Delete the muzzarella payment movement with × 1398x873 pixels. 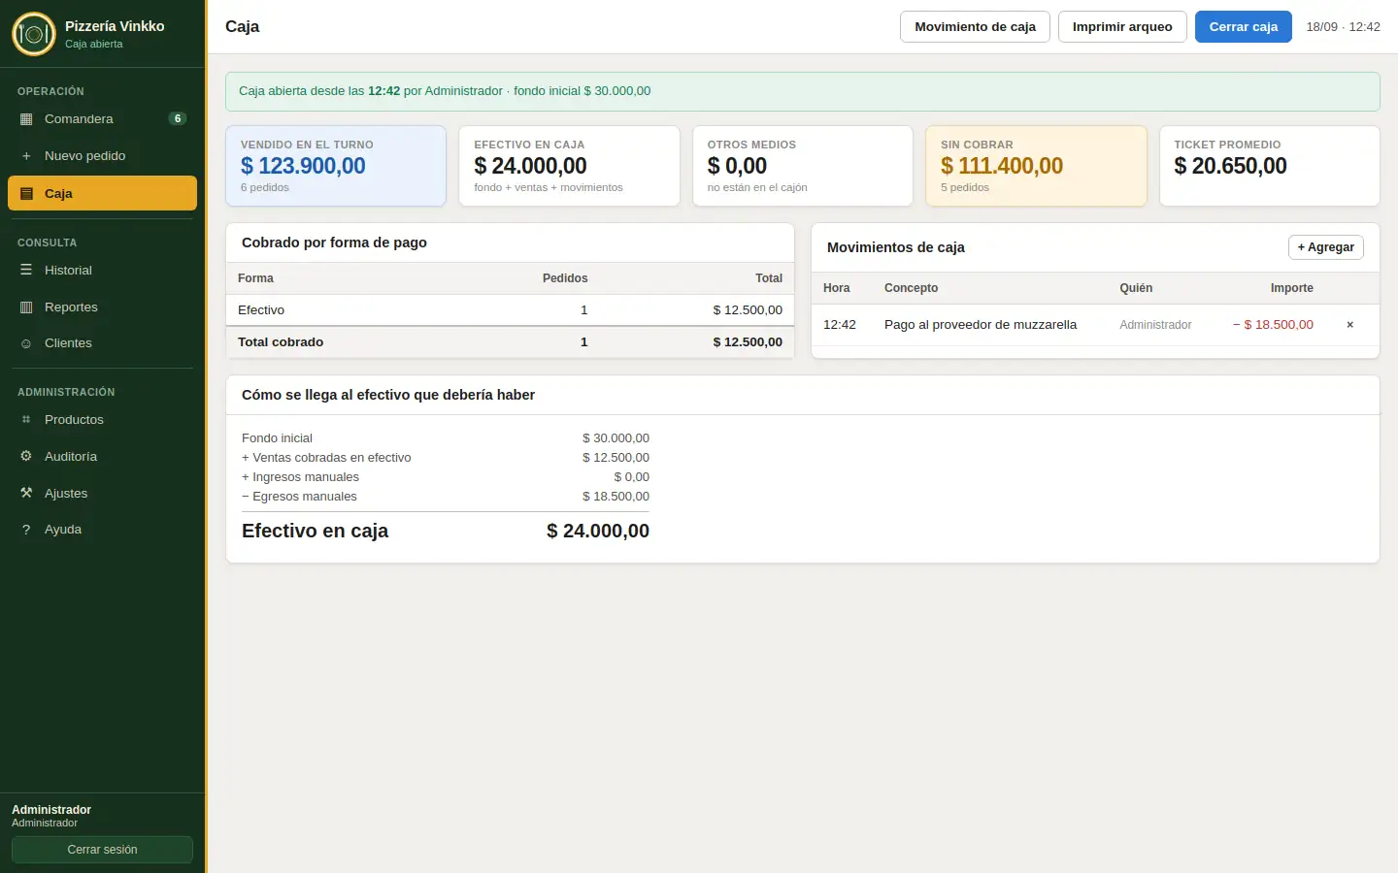click(1349, 325)
